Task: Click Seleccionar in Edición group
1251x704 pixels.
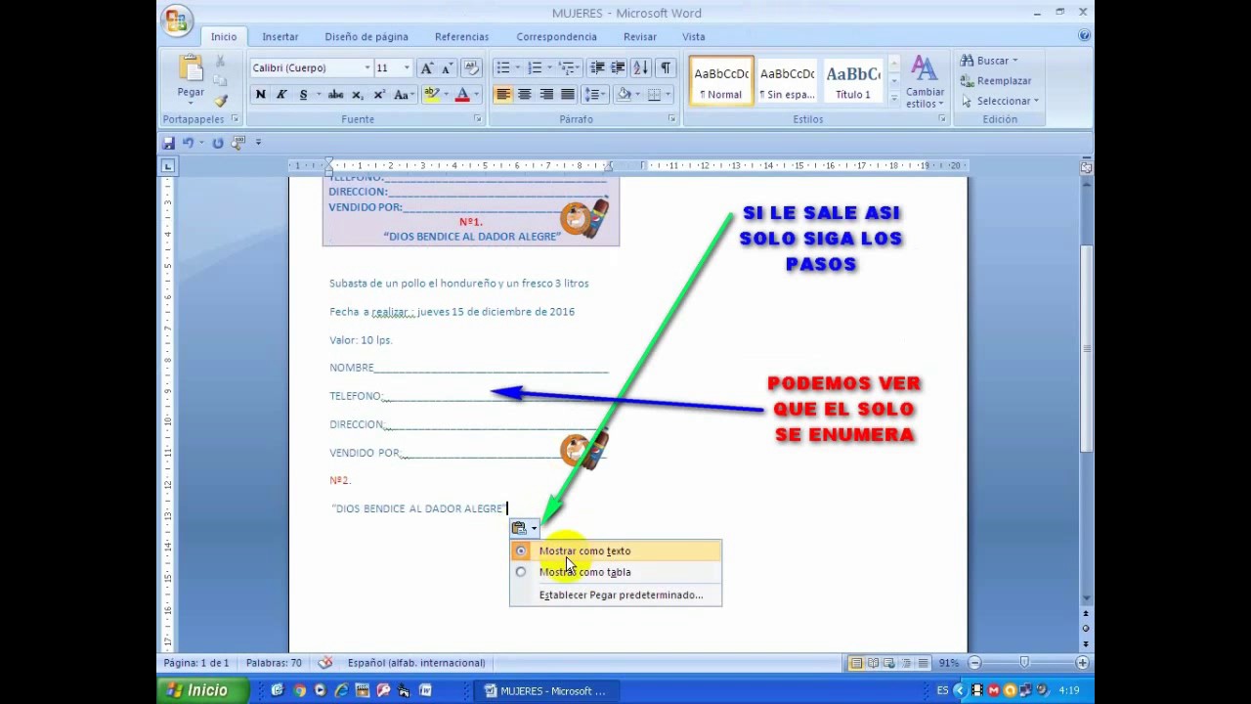Action: point(1000,101)
